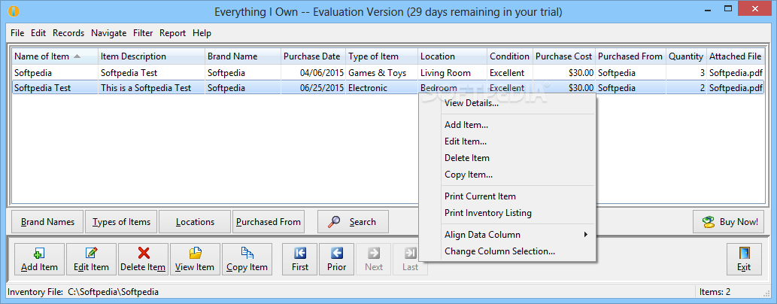Click the Purchase Cost column header

564,56
